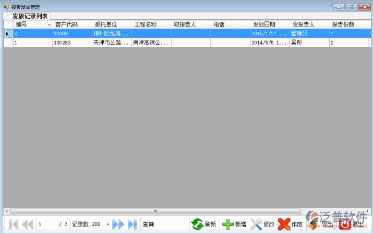Click the current page number field
This screenshot has width=373, height=234.
click(x=47, y=224)
